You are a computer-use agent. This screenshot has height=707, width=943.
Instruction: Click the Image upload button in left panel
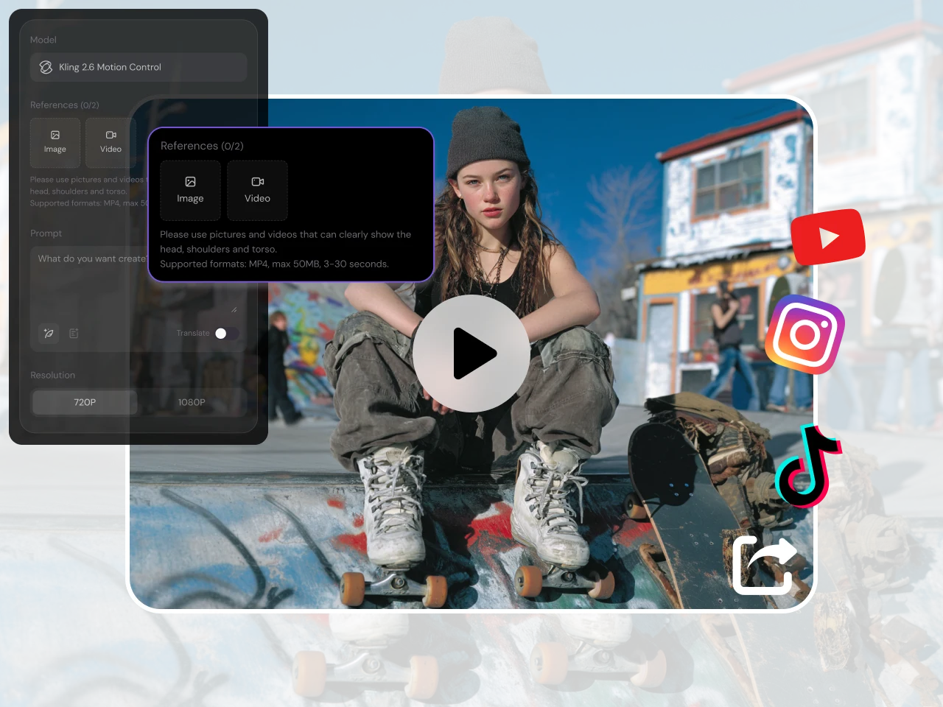55,142
